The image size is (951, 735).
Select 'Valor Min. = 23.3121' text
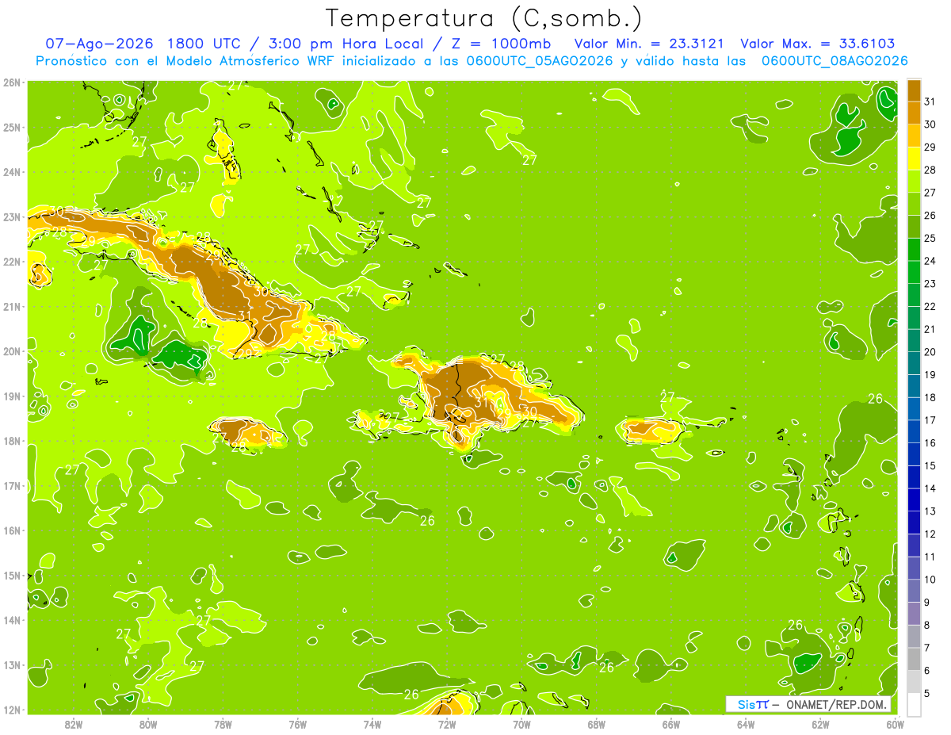648,44
